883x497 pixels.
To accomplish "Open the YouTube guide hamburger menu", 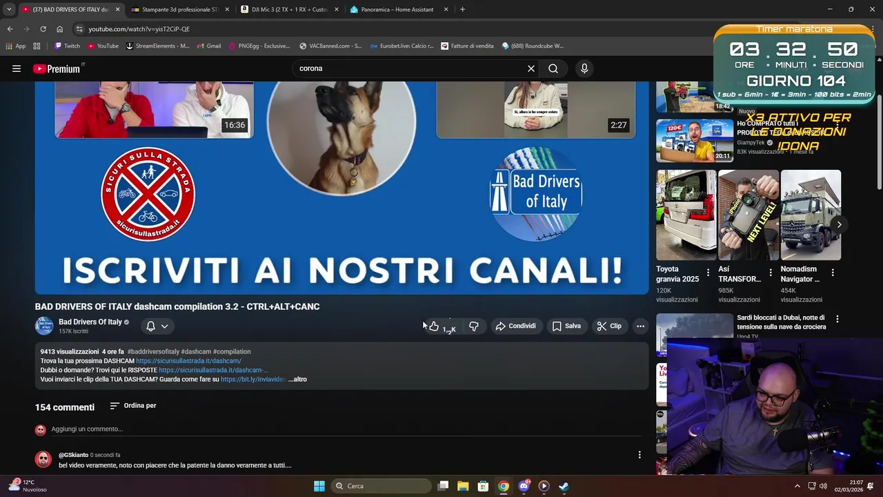I will tap(17, 68).
